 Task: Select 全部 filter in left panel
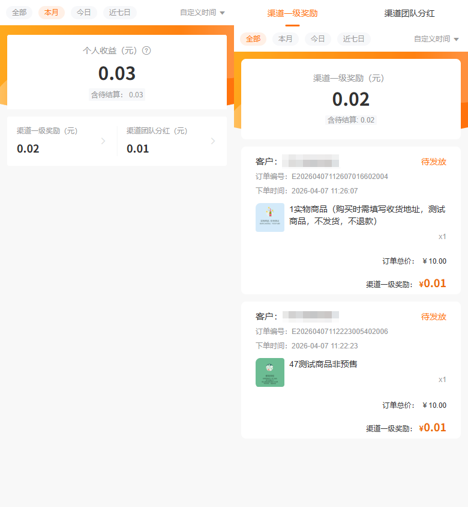point(19,12)
